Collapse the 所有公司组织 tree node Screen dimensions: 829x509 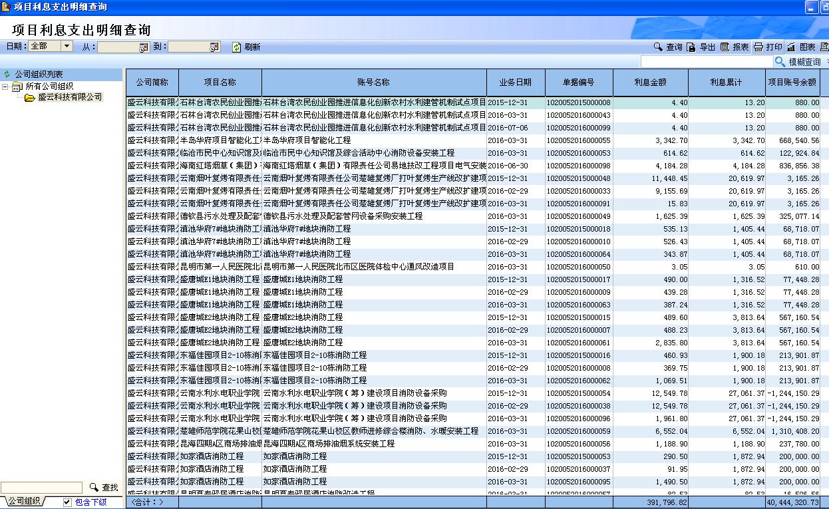(x=5, y=86)
